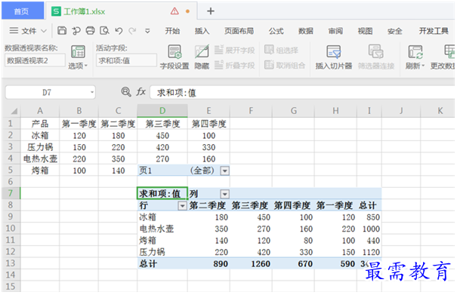
Task: Click the formula bar input
Action: click(x=302, y=93)
